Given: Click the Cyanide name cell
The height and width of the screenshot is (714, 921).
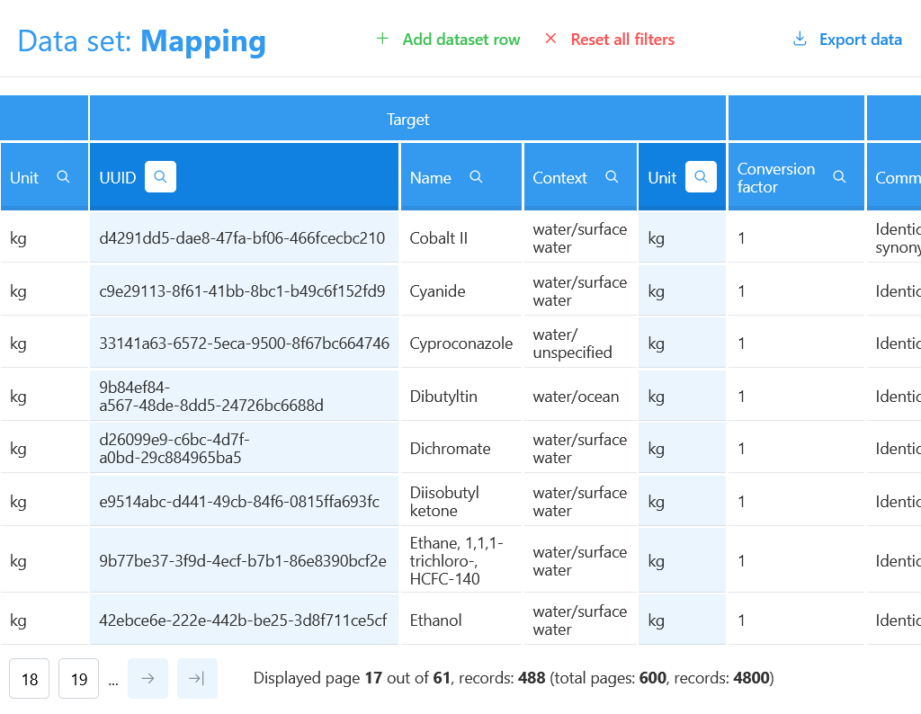Looking at the screenshot, I should pyautogui.click(x=461, y=290).
